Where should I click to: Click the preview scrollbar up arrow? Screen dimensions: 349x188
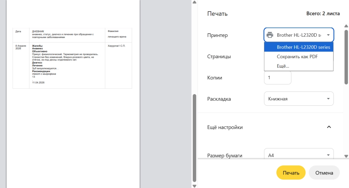pos(195,2)
